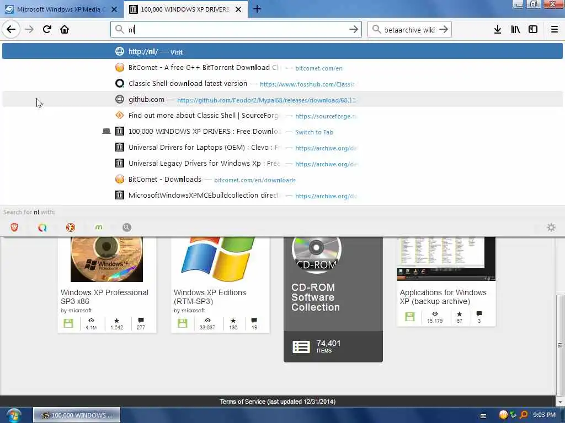Open the on-screen keyboard tray icon
The image size is (565, 423).
pos(483,415)
